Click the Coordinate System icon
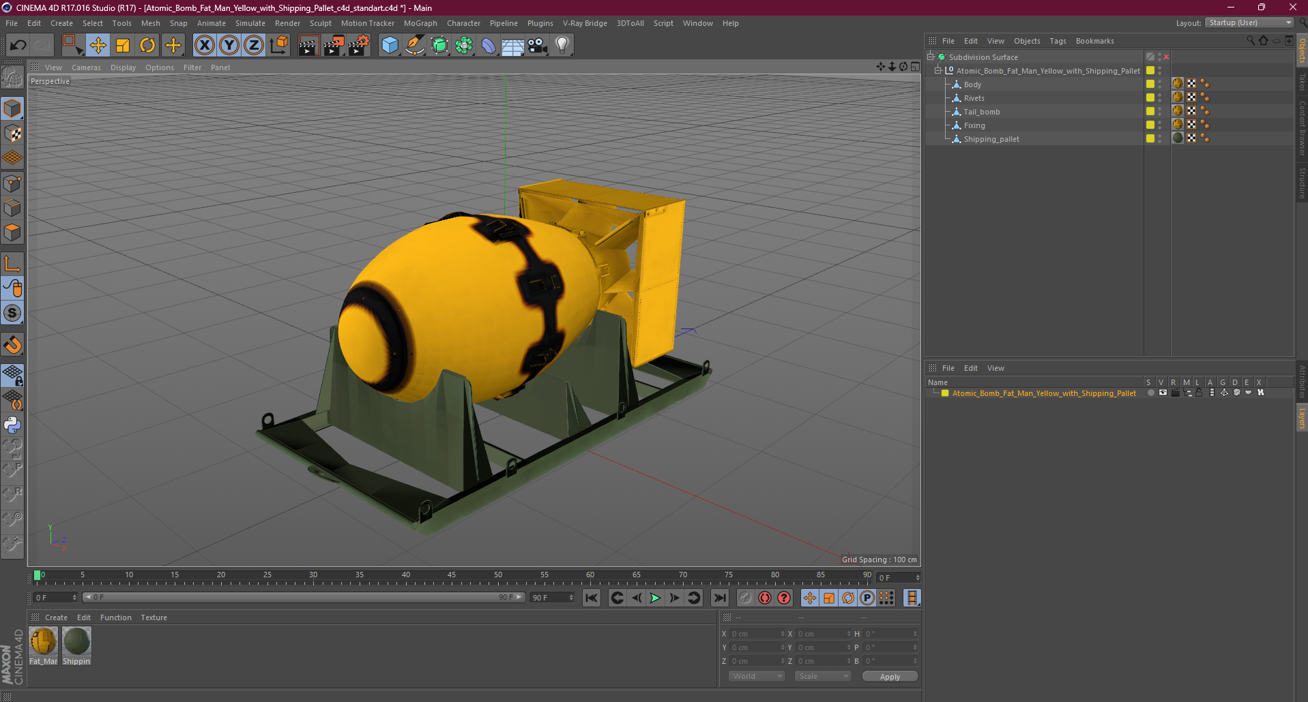 click(278, 46)
